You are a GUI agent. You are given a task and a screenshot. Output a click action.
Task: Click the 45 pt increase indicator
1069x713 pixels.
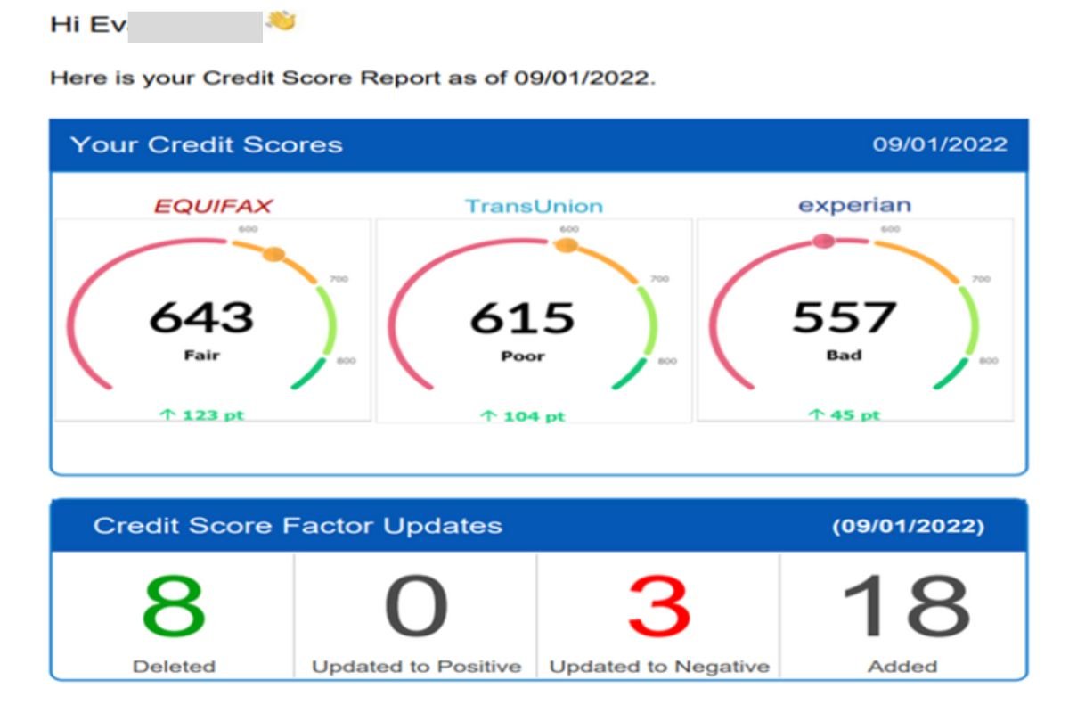pyautogui.click(x=844, y=415)
